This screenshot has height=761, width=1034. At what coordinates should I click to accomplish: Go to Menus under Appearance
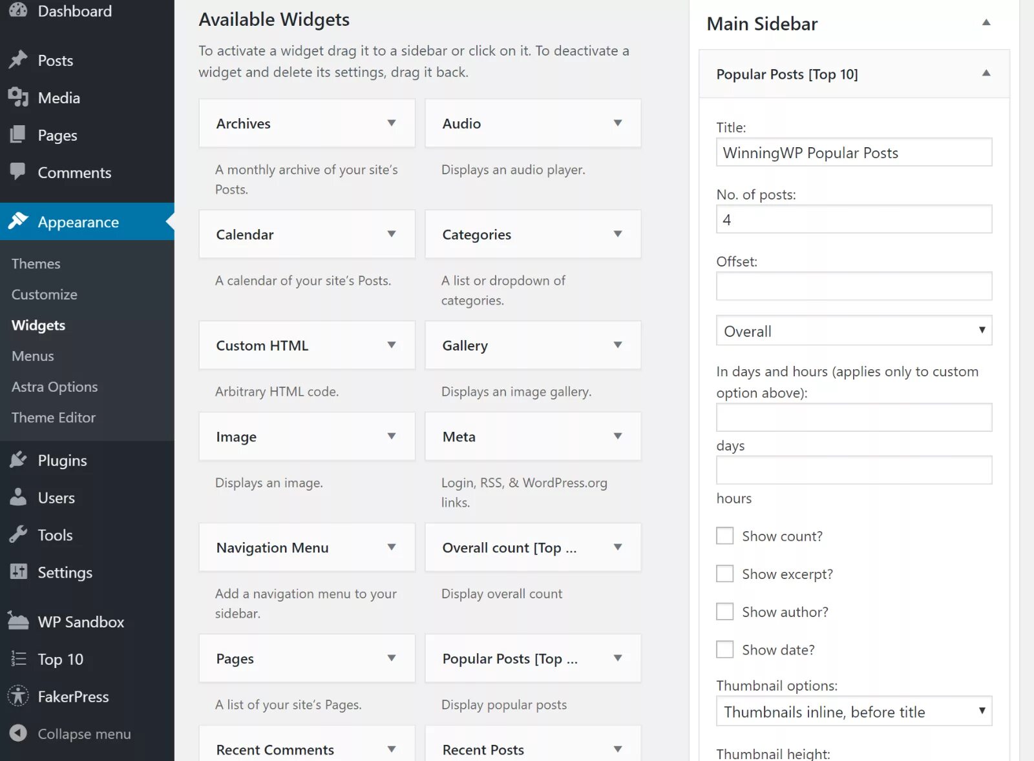pos(33,356)
